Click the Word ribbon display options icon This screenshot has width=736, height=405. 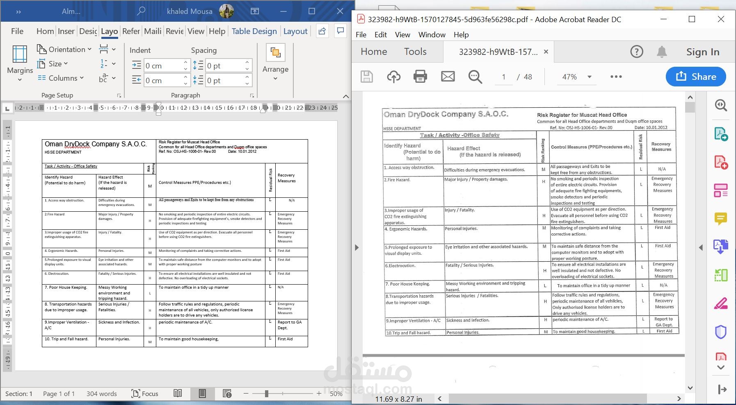[x=255, y=11]
